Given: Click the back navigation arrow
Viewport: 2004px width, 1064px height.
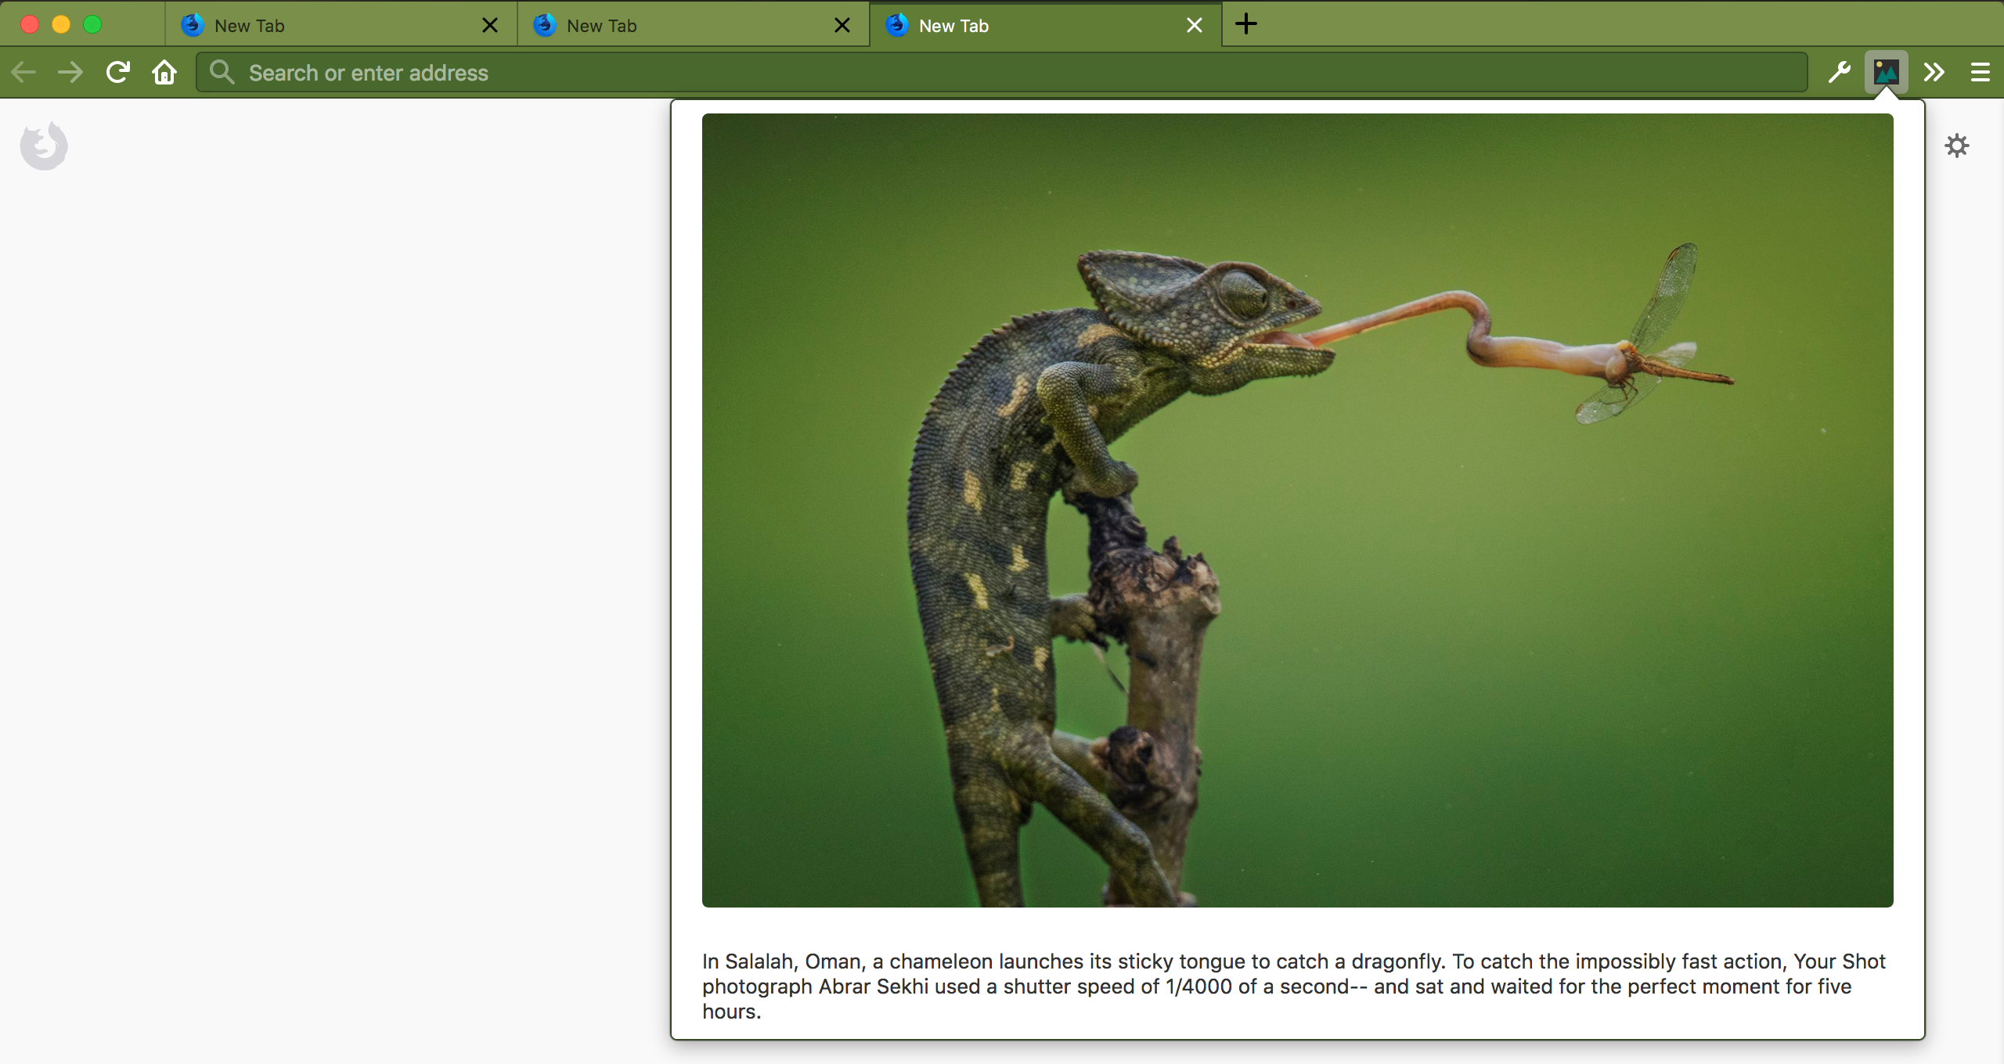Looking at the screenshot, I should point(23,73).
